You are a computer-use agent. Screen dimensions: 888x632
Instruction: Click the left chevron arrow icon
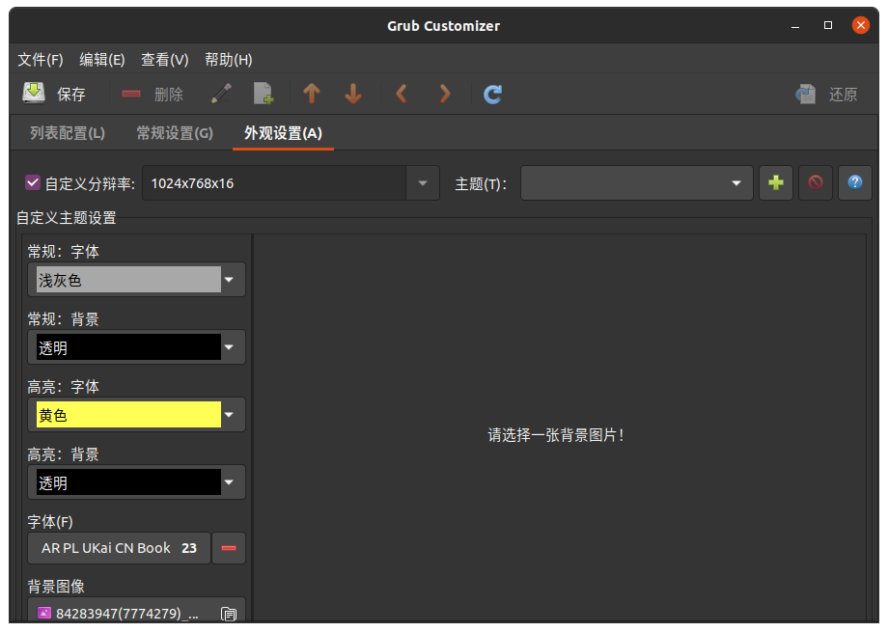[x=402, y=94]
